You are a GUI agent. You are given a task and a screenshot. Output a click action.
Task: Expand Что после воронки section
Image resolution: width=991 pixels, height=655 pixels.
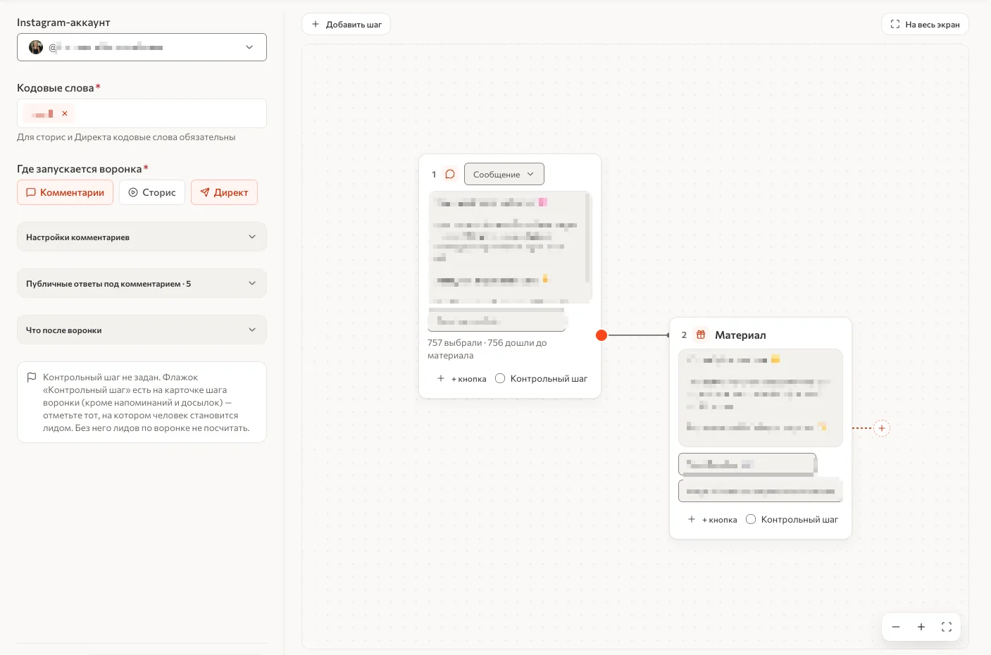(142, 330)
